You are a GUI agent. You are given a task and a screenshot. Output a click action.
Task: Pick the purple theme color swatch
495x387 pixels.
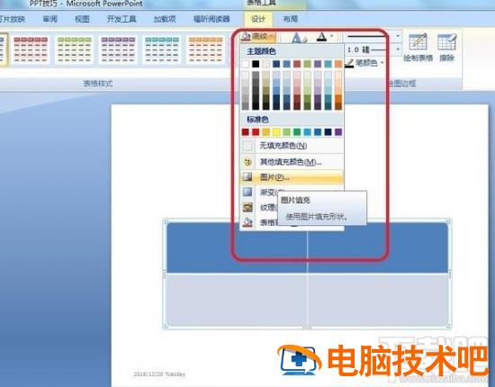[x=318, y=64]
